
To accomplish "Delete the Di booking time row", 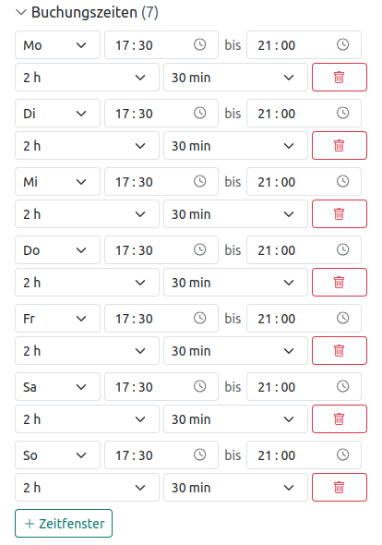I will click(340, 146).
